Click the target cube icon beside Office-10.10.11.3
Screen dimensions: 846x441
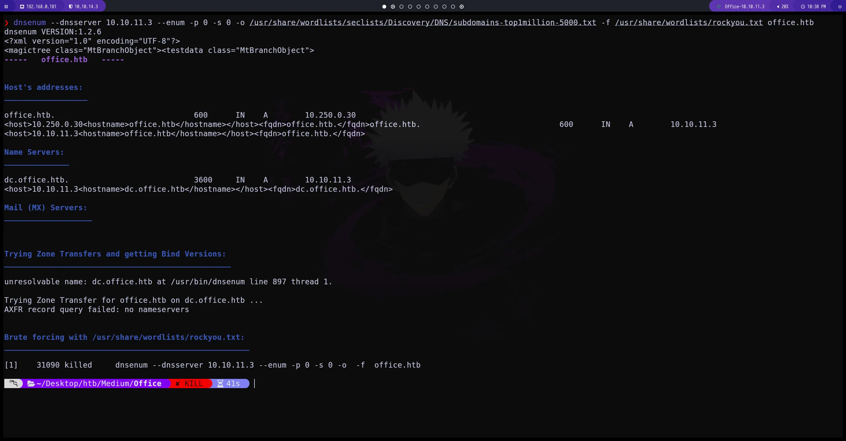(719, 7)
